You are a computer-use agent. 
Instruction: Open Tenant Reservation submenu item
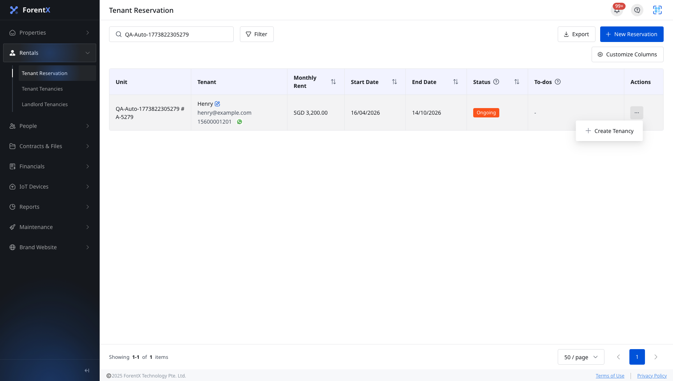[57, 73]
